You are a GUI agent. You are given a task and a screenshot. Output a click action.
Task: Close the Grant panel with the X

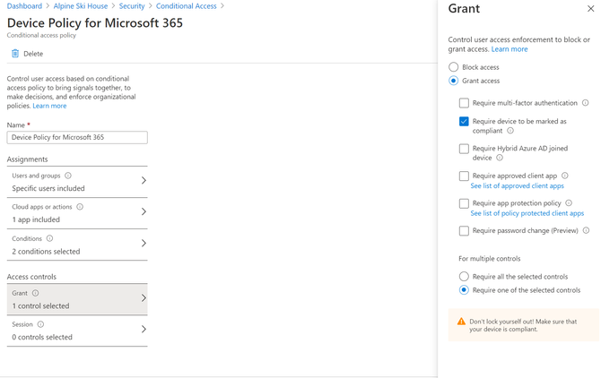click(590, 8)
